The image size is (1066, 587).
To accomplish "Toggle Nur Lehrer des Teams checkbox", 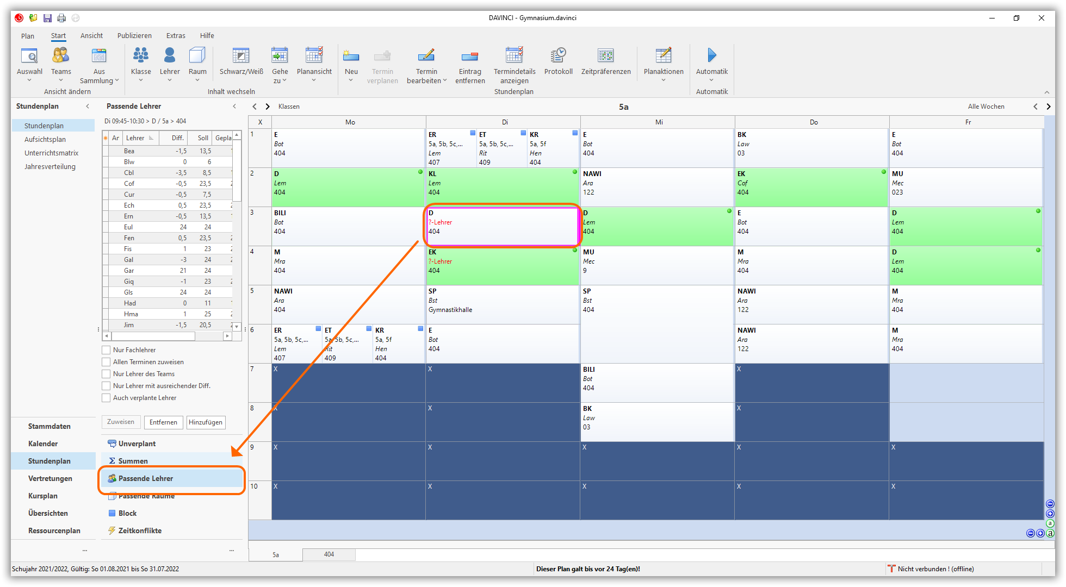I will [x=107, y=374].
